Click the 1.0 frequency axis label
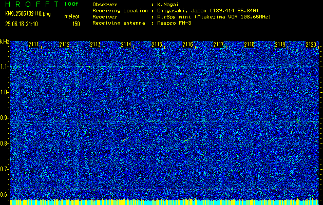 pos(4,93)
